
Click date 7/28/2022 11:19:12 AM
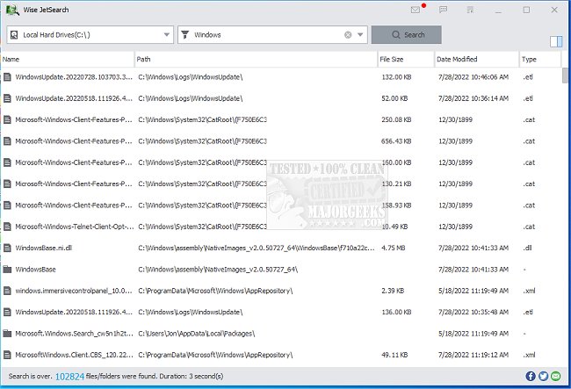click(473, 355)
